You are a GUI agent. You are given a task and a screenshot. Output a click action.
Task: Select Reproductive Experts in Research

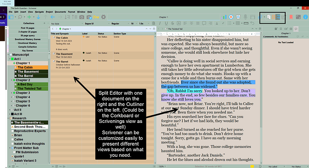[x=30, y=131]
